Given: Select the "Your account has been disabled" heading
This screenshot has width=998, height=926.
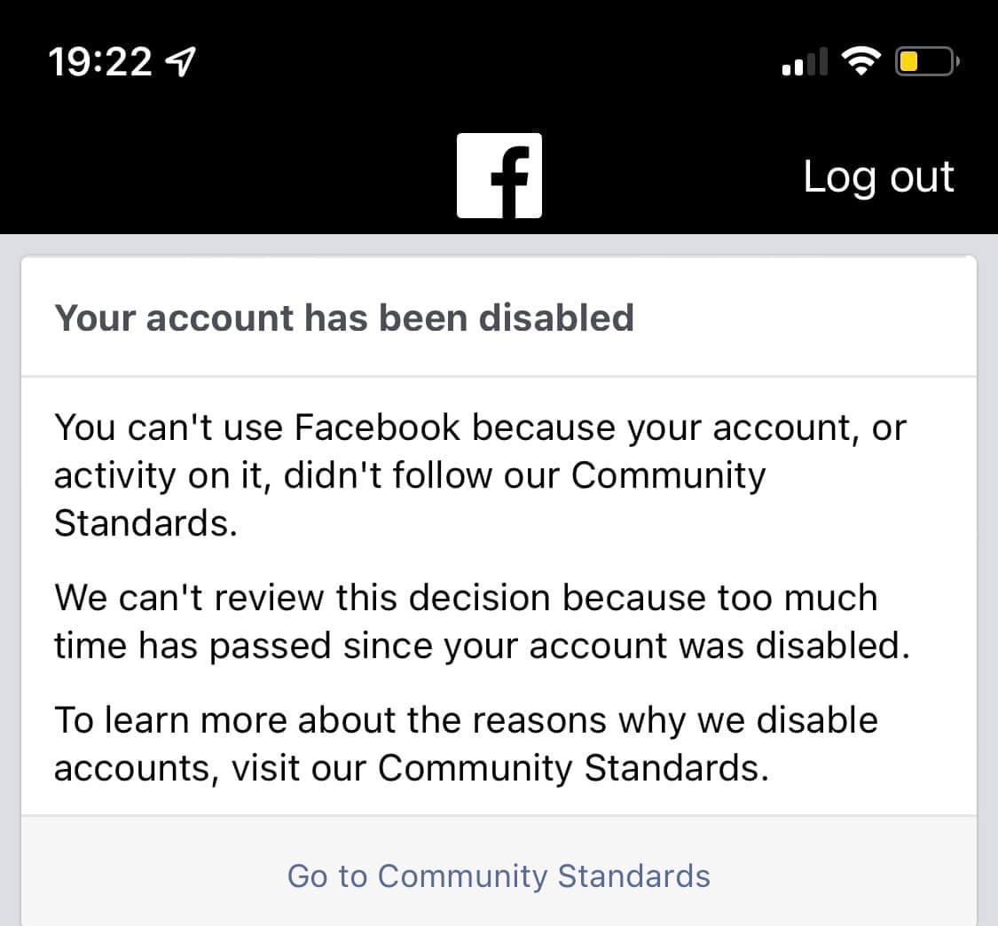Looking at the screenshot, I should (x=344, y=318).
